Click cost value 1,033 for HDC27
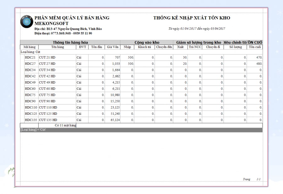The image size is (283, 194). click(x=116, y=64)
